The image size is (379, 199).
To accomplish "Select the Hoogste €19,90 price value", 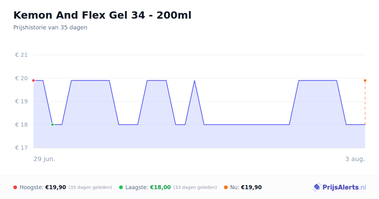I will 56,187.
